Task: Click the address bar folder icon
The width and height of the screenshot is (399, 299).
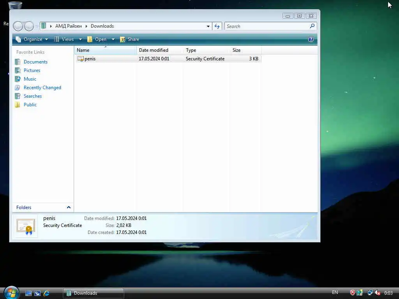Action: 44,26
